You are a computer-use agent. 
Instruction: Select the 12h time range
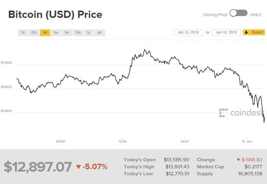(34, 32)
